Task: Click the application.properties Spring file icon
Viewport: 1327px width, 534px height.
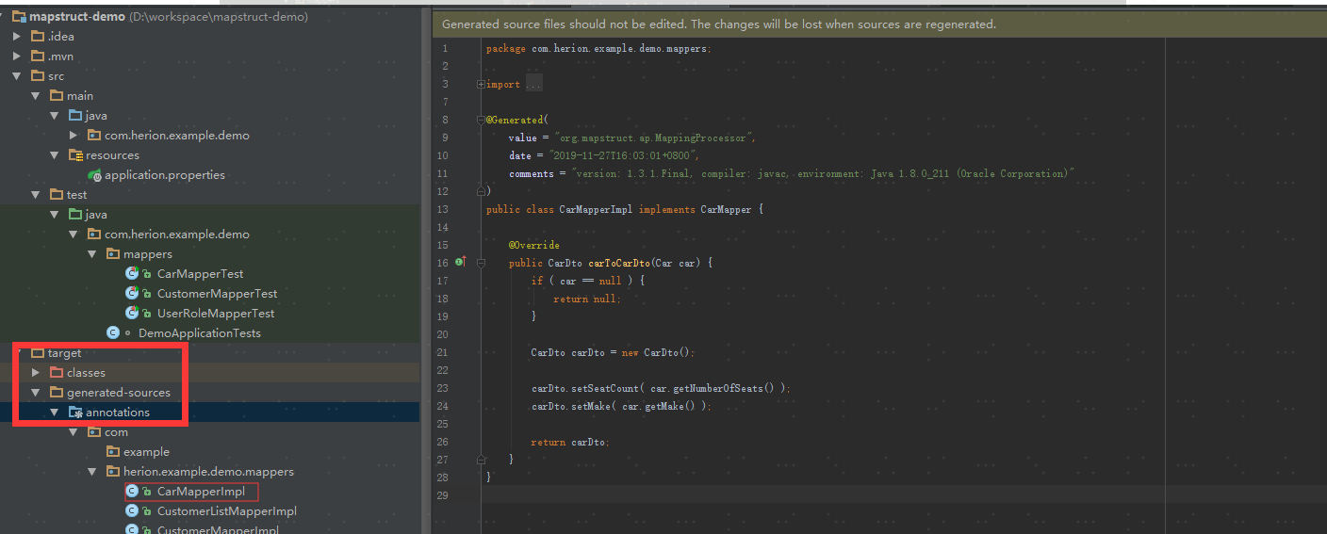Action: (x=94, y=175)
